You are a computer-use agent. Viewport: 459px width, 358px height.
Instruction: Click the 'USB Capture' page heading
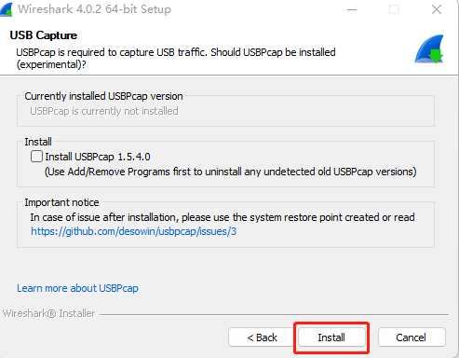point(44,35)
